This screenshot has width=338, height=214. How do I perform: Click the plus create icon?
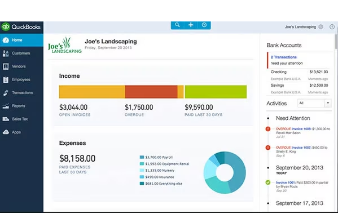click(x=191, y=25)
